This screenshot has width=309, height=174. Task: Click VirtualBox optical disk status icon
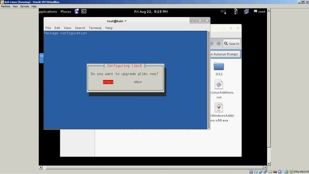pos(256,172)
